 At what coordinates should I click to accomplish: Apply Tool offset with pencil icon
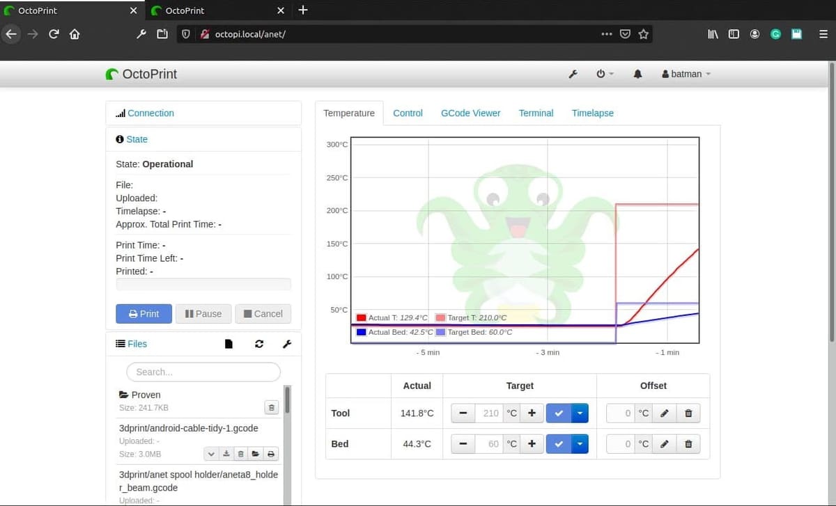click(664, 413)
